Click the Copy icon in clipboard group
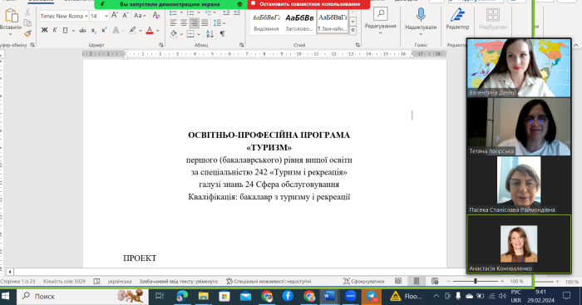Image resolution: width=582 pixels, height=305 pixels. coord(27,22)
